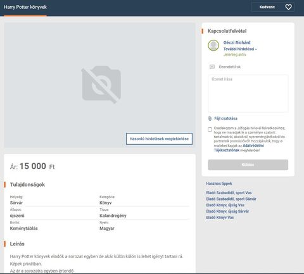Open Eladó Szabadidő, sport Sárvár link
The image size is (304, 274).
coord(231,199)
